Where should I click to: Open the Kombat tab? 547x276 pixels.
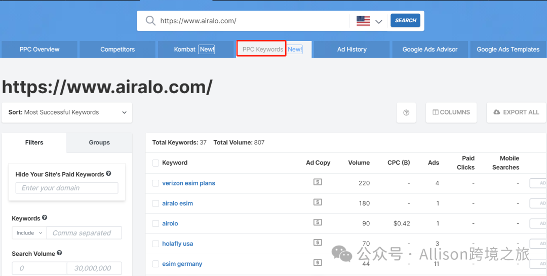[x=196, y=49]
